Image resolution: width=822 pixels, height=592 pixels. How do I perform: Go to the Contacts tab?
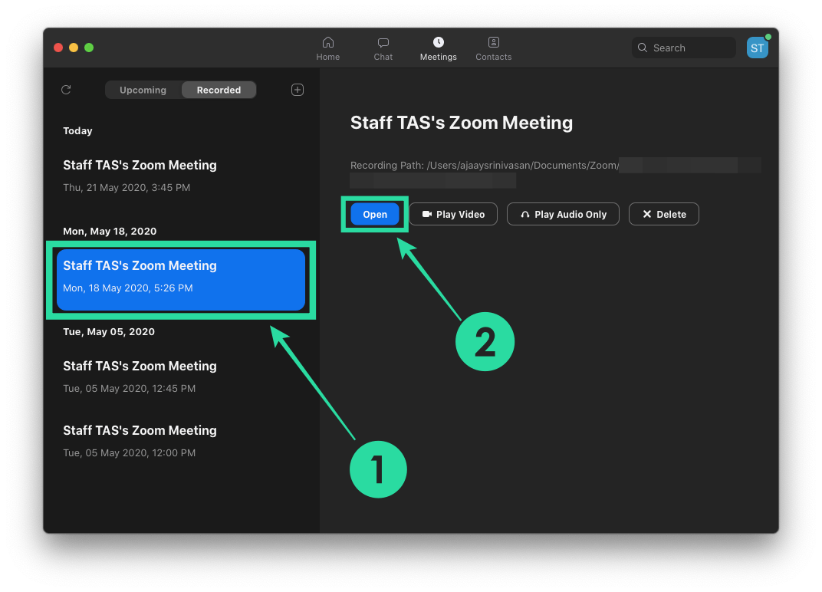pos(493,48)
